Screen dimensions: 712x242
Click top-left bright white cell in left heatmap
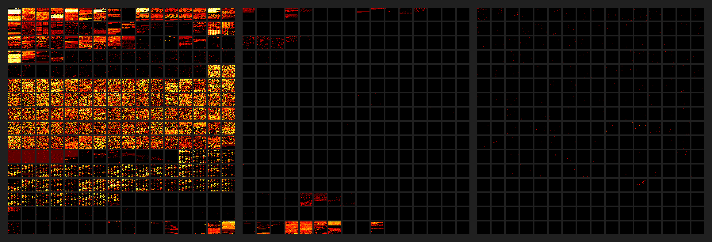[14, 14]
